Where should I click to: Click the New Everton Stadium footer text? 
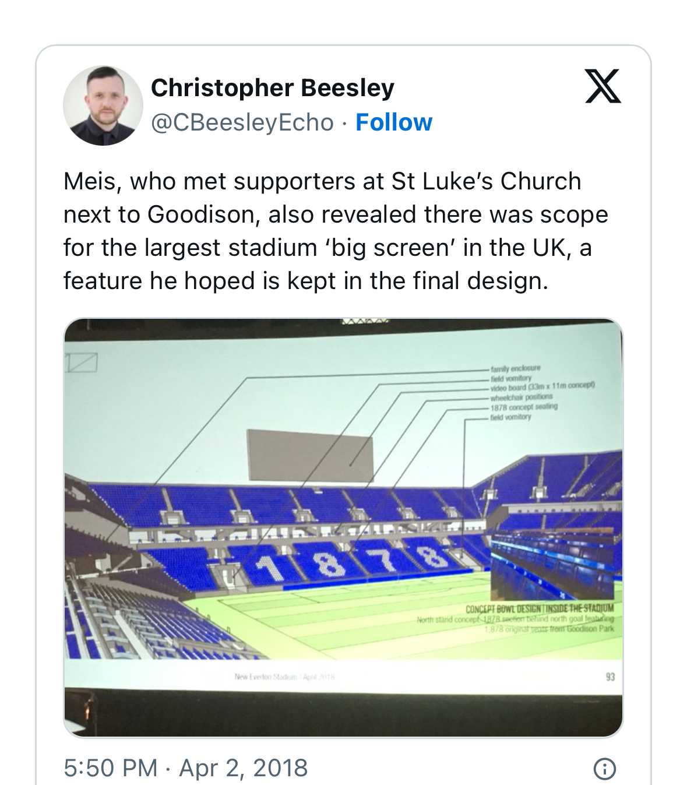tap(284, 677)
